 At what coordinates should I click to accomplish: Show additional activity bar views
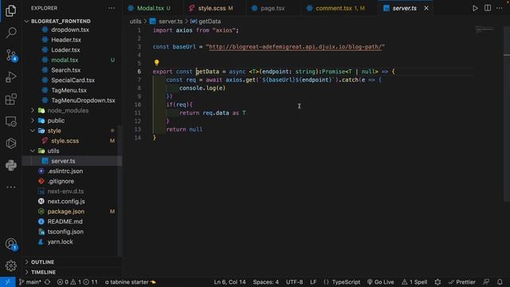click(x=10, y=187)
